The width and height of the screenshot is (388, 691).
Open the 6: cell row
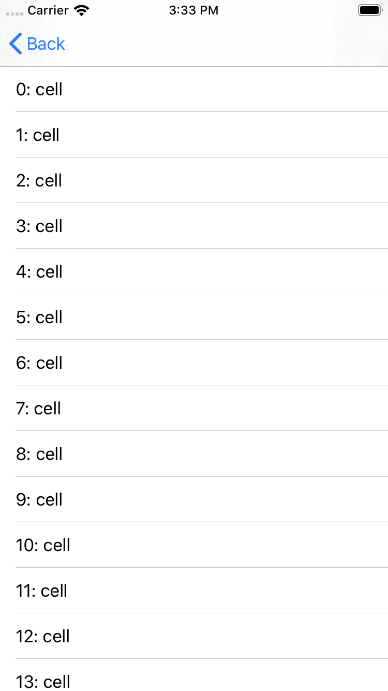194,363
